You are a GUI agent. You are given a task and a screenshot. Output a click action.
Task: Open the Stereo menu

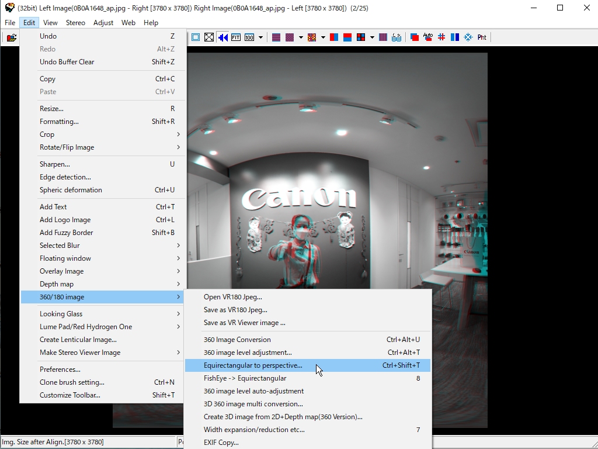75,23
